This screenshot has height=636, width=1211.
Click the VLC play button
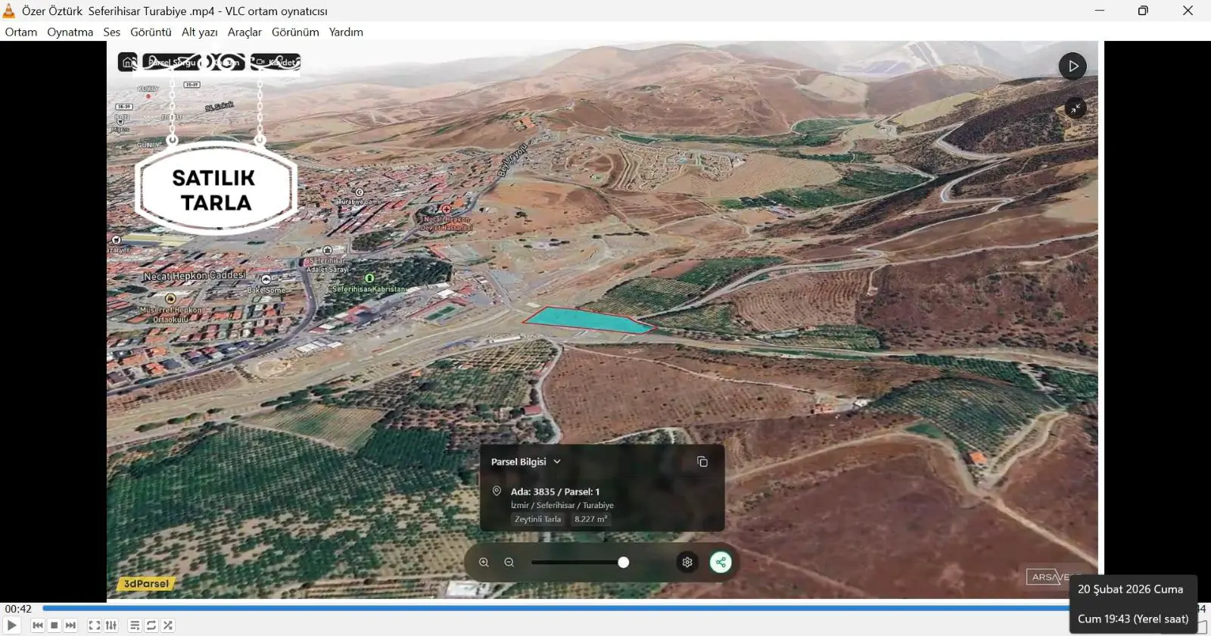coord(12,625)
